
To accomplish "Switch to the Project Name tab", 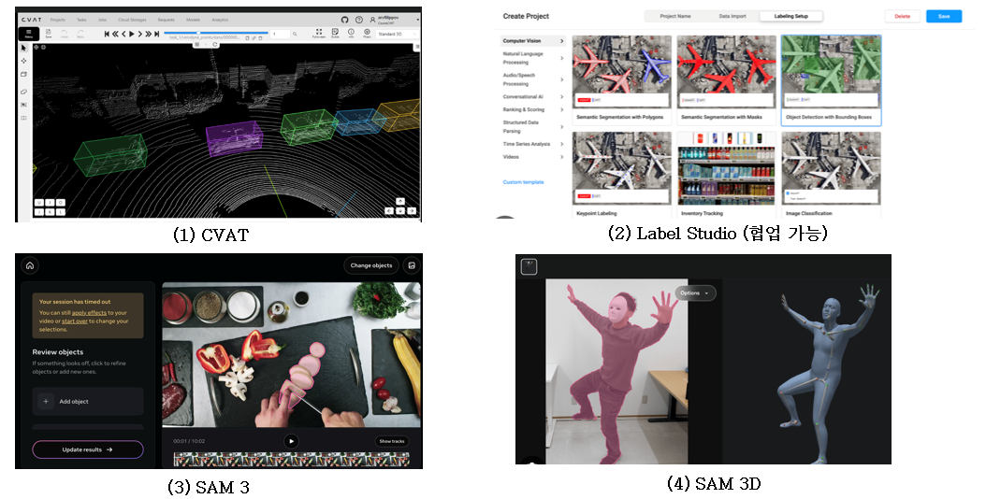I will [x=675, y=16].
